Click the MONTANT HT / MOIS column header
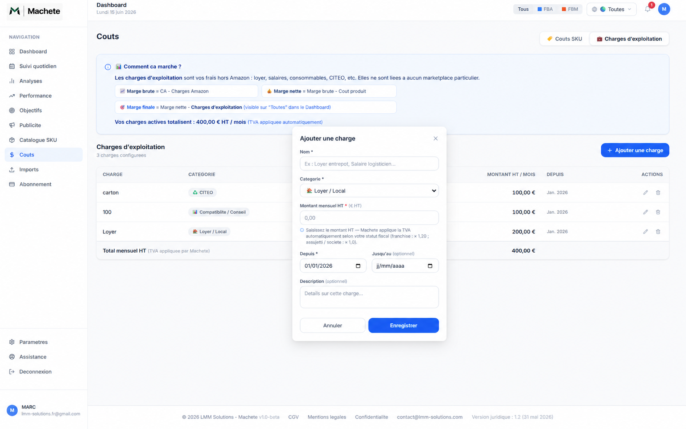The image size is (686, 429). (511, 175)
